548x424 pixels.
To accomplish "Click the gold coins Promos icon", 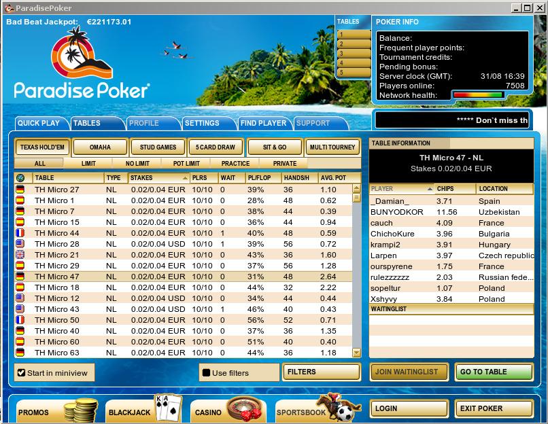I will [81, 410].
